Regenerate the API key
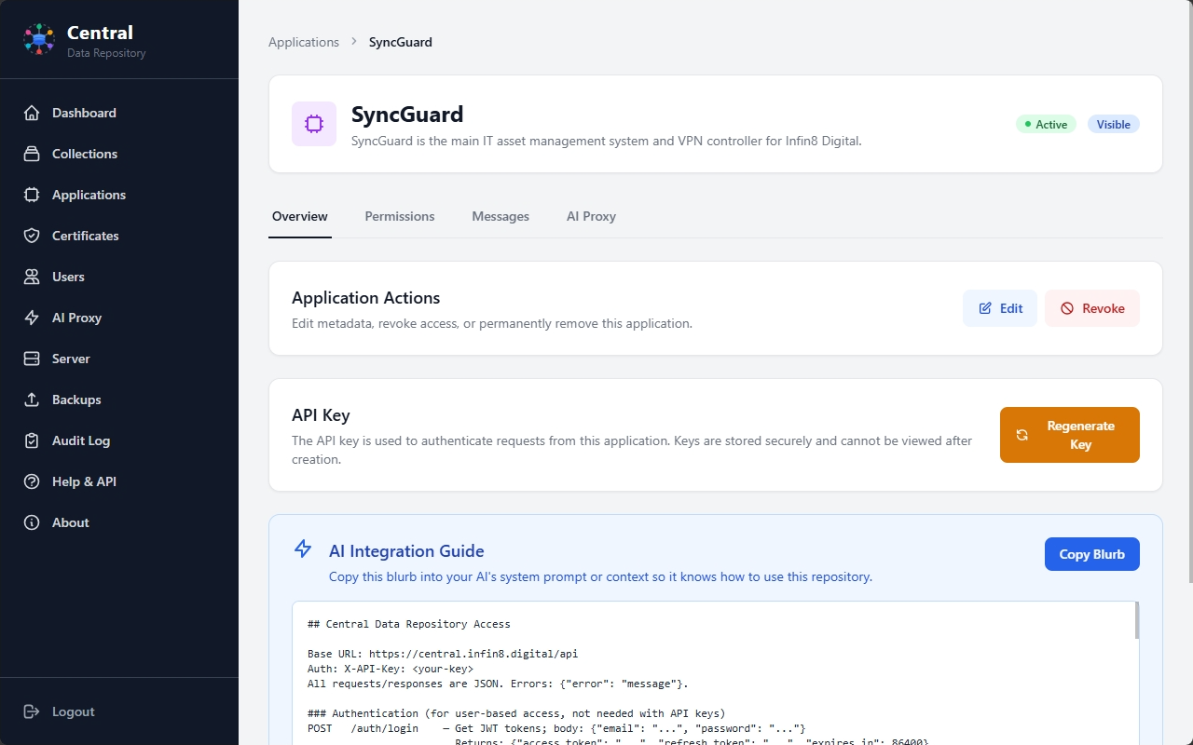The height and width of the screenshot is (745, 1193). (1069, 435)
